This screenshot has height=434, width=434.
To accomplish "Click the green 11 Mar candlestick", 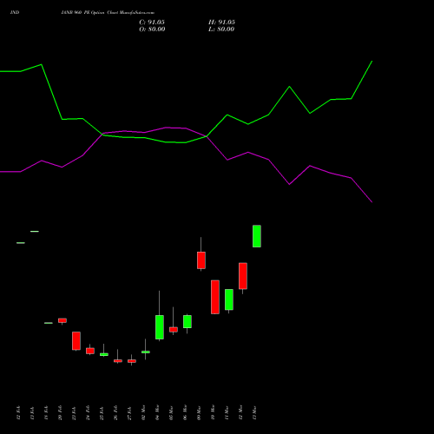I will pos(229,299).
